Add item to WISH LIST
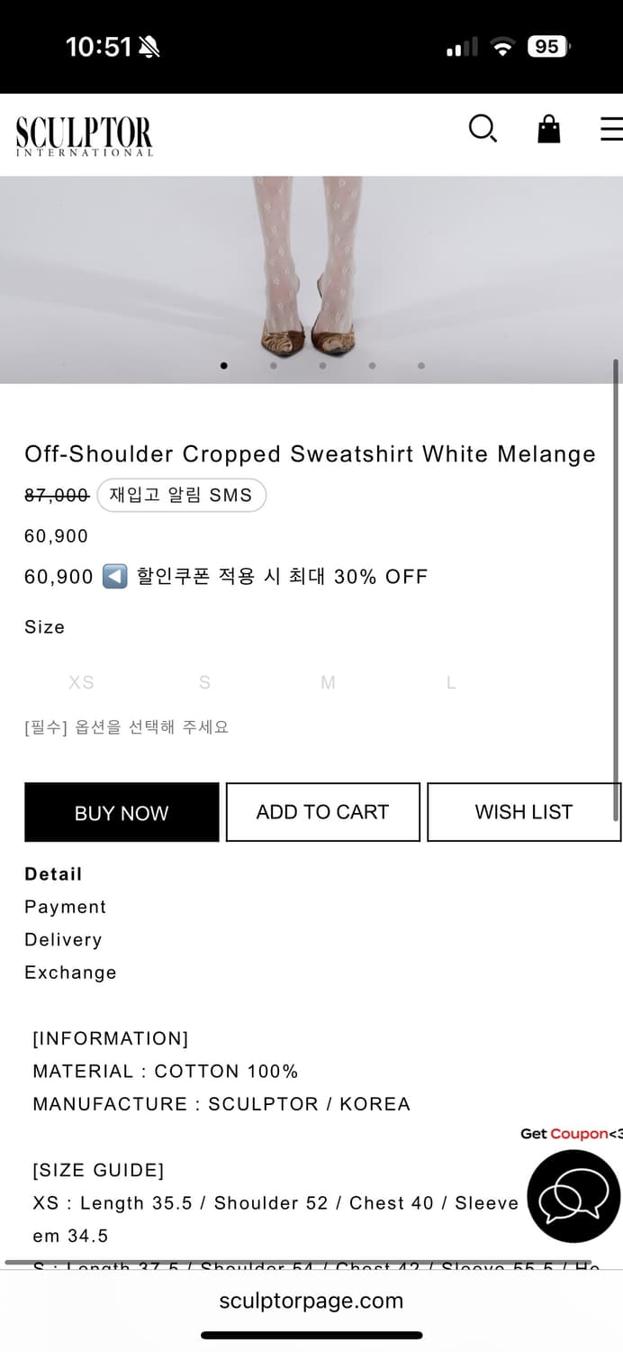Image resolution: width=623 pixels, height=1352 pixels. click(523, 812)
